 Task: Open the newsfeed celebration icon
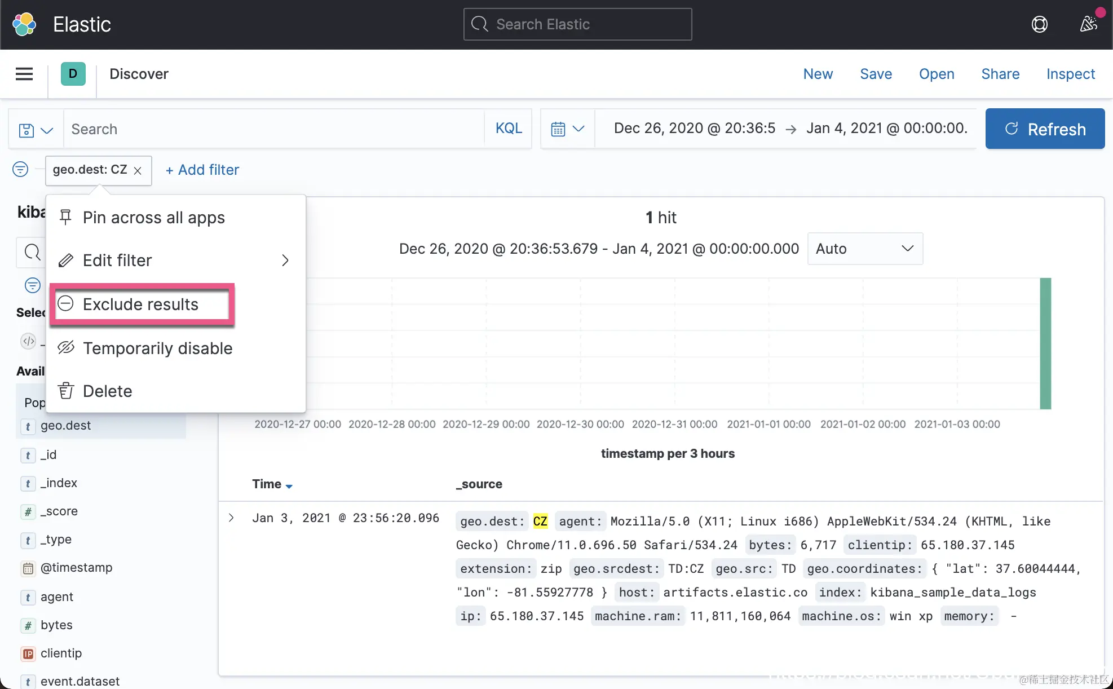(x=1088, y=24)
